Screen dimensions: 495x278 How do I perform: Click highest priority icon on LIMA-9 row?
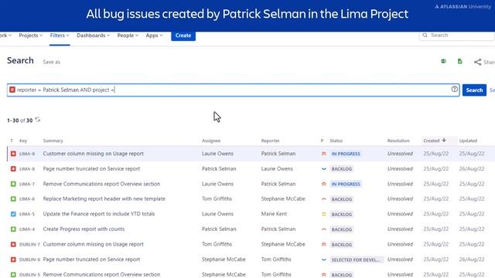(323, 154)
